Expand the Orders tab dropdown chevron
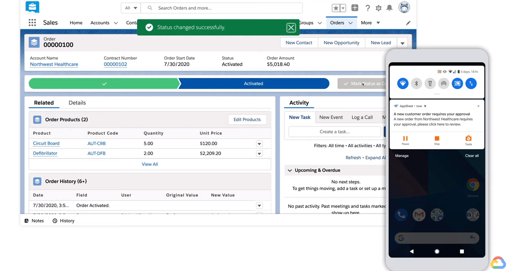Screen dimensions: 516x271 pyautogui.click(x=350, y=23)
